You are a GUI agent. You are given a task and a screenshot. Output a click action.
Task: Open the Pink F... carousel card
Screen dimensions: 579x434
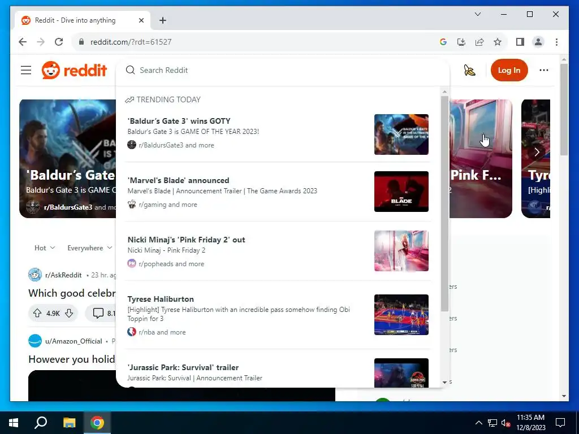click(x=481, y=159)
